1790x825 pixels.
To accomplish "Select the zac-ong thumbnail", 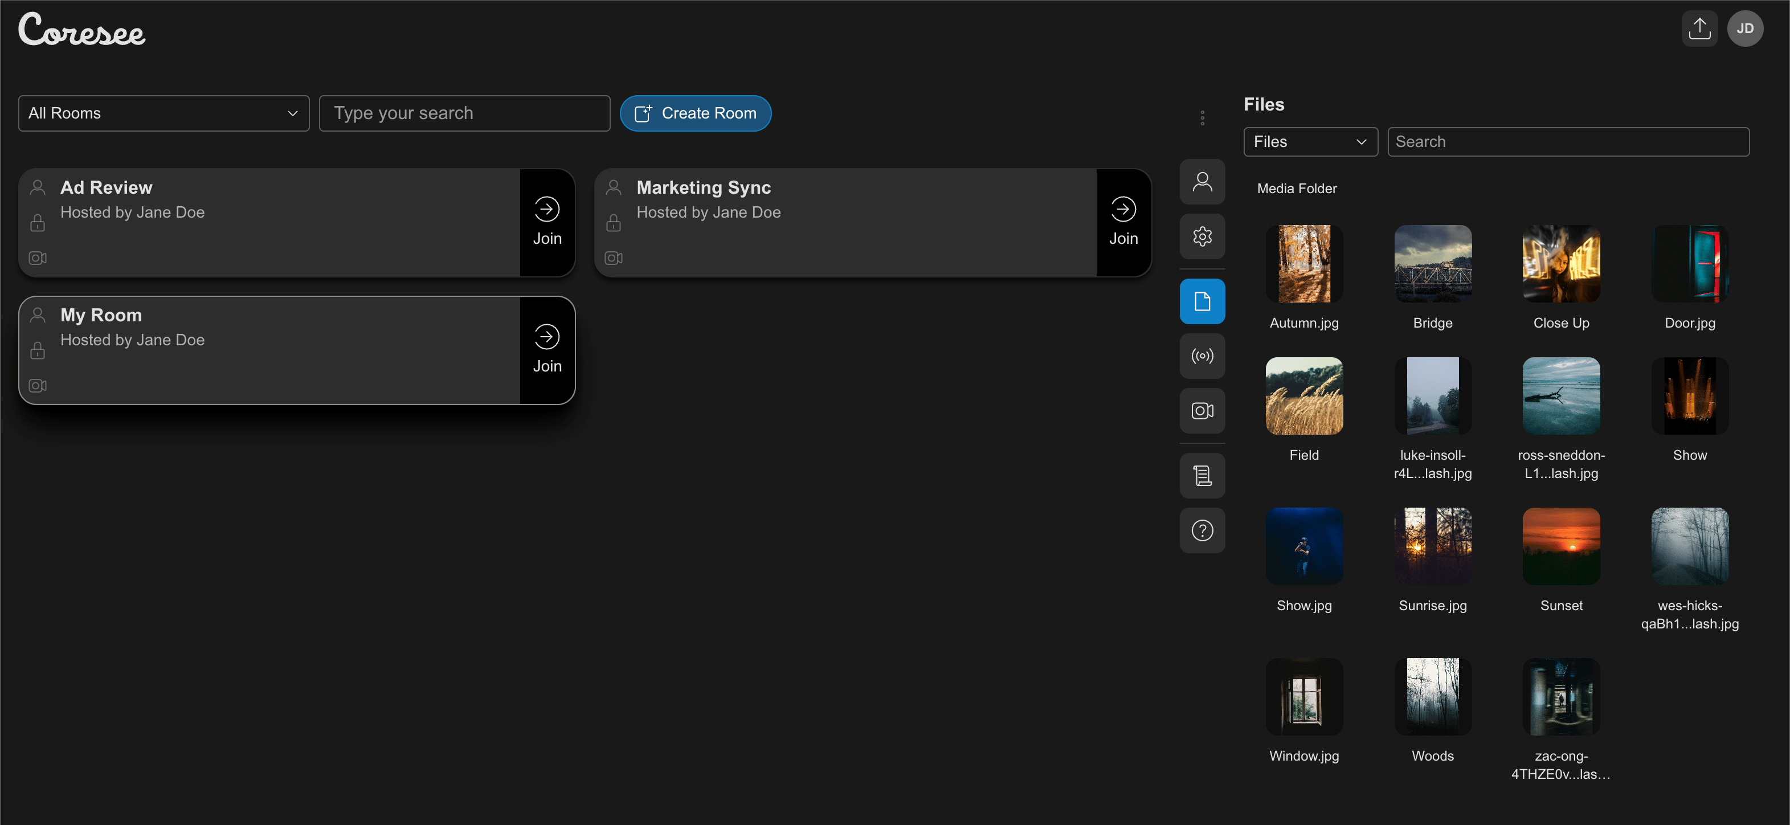I will [x=1562, y=697].
